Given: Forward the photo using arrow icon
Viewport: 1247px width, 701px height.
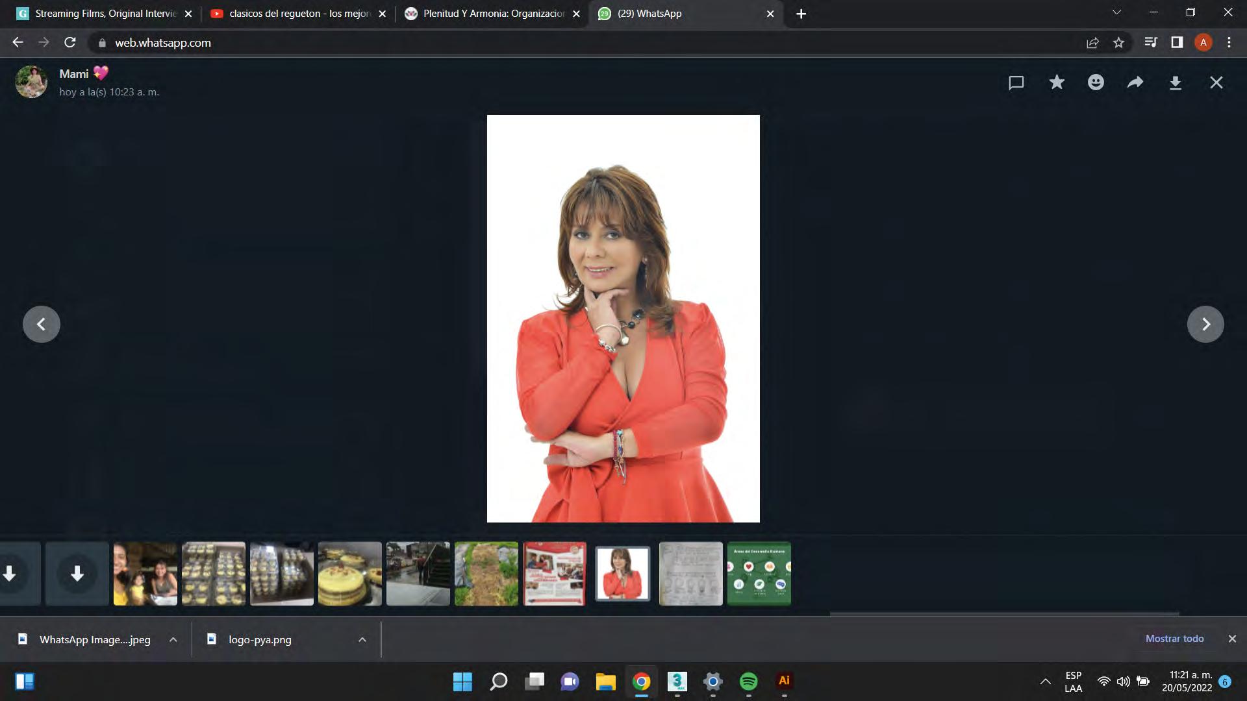Looking at the screenshot, I should pos(1135,82).
